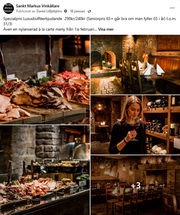Open the set dining table photo

tap(135, 64)
